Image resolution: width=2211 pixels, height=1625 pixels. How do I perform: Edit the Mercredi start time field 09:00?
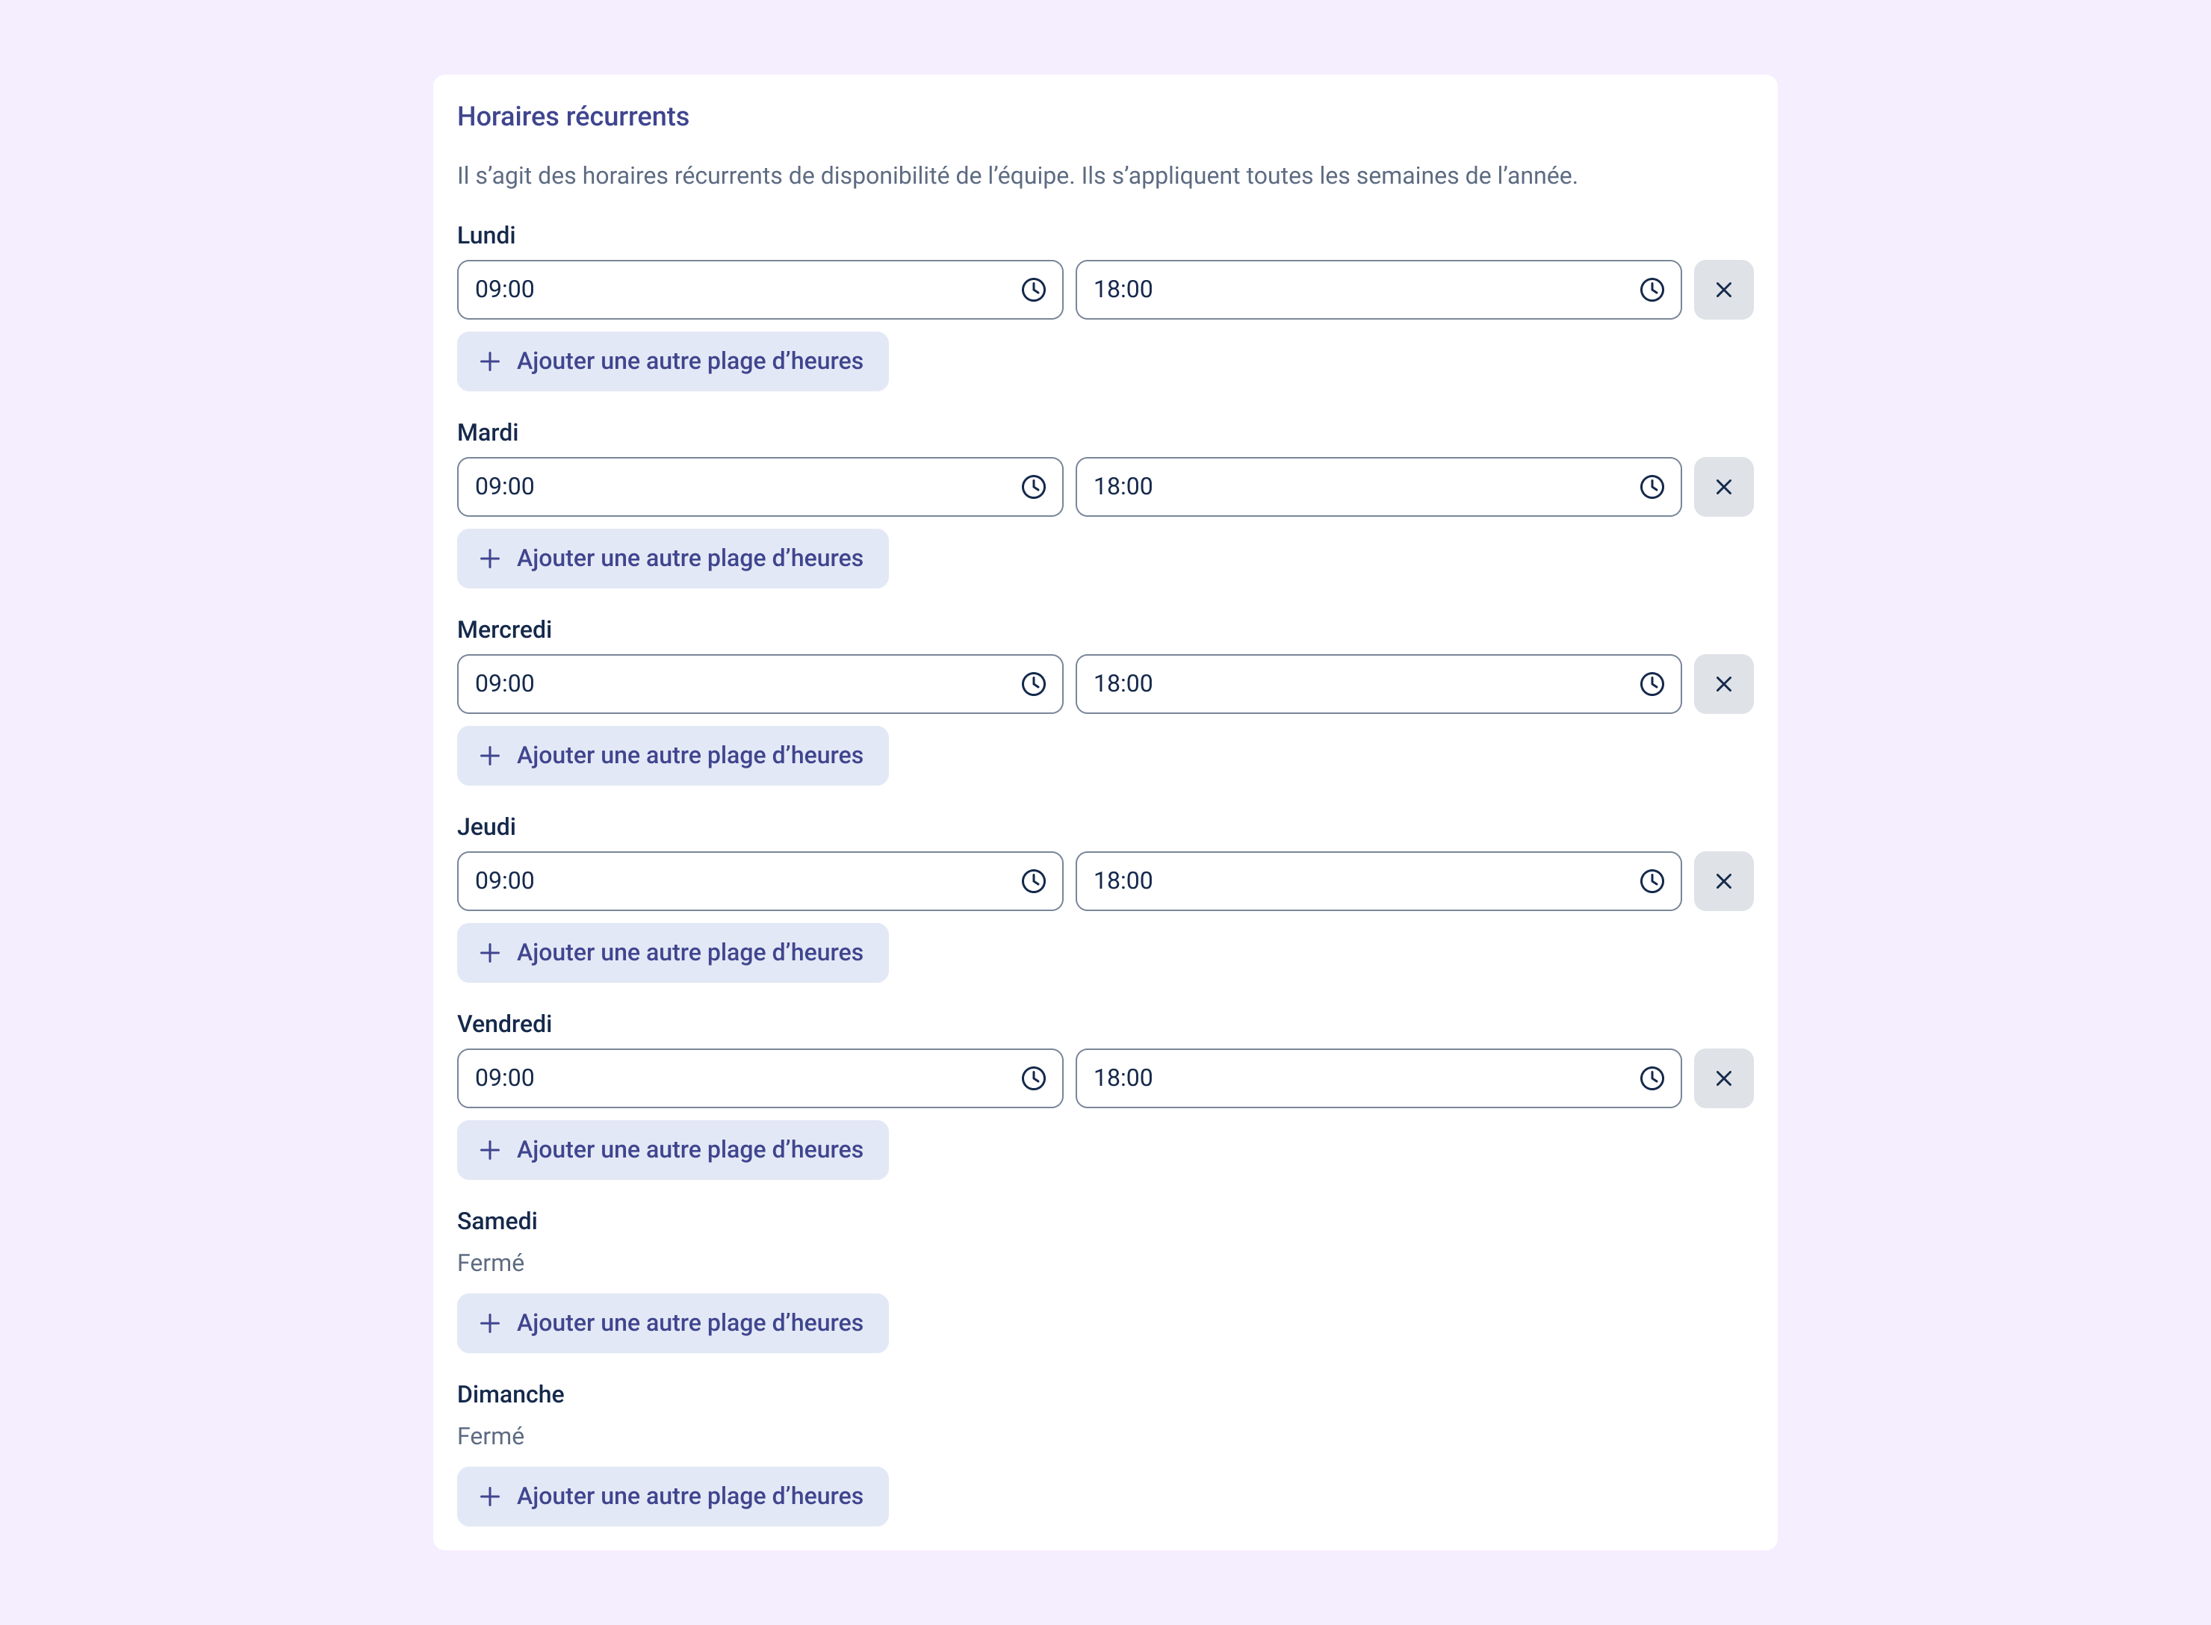coord(760,683)
